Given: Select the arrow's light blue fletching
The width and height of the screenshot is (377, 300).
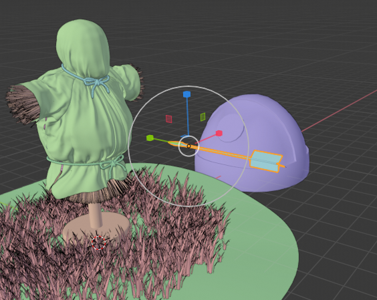Looking at the screenshot, I should click(x=267, y=161).
